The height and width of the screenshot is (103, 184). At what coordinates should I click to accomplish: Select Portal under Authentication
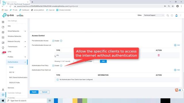click(x=11, y=67)
